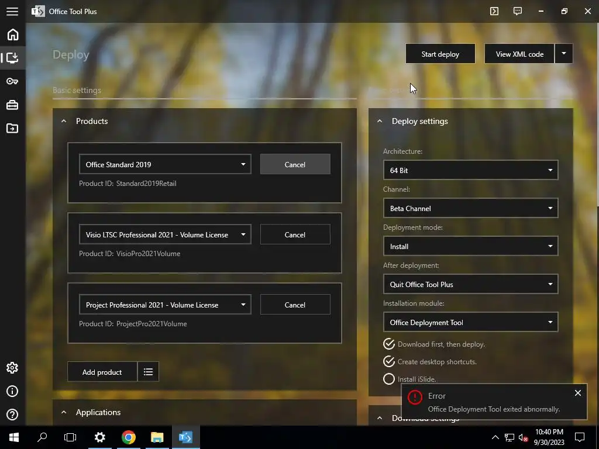Cancel the Office Standard 2019 product
This screenshot has height=449, width=599.
coord(295,164)
